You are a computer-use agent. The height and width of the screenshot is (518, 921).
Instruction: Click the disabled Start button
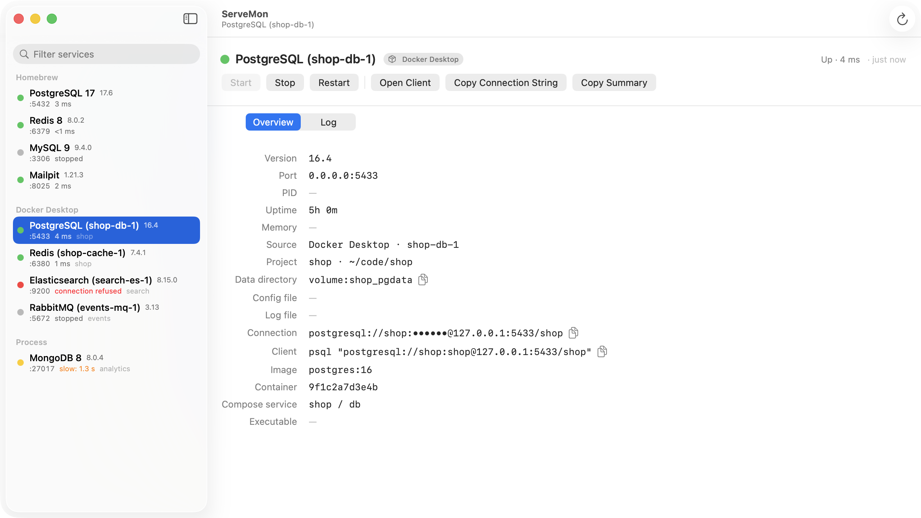point(241,83)
